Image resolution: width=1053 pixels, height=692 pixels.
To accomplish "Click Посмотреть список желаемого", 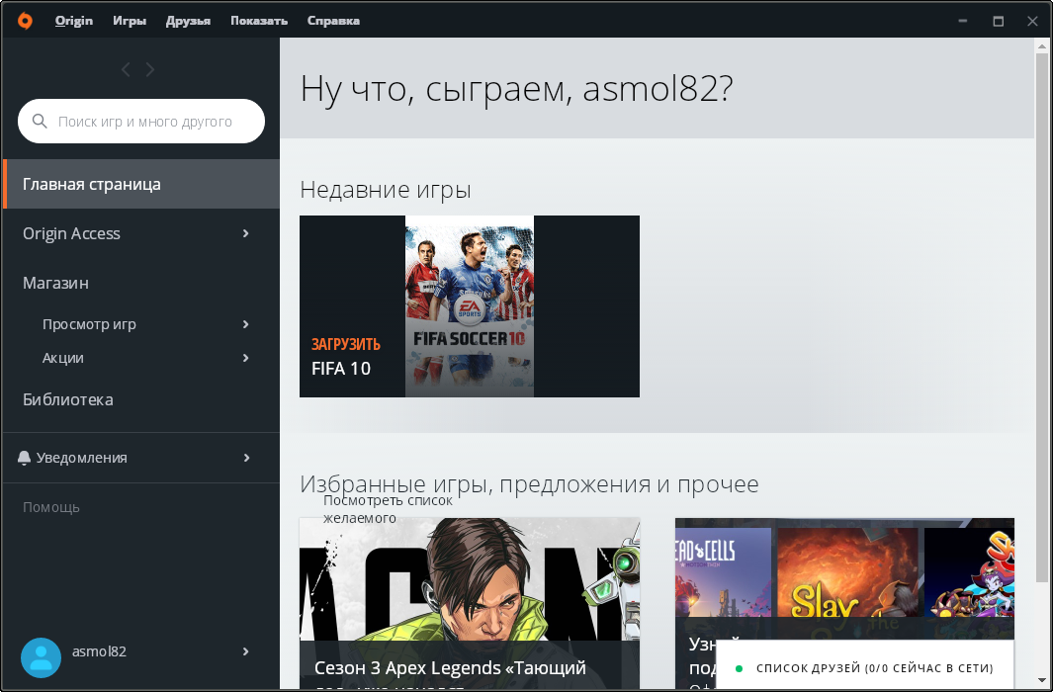I will coord(389,509).
